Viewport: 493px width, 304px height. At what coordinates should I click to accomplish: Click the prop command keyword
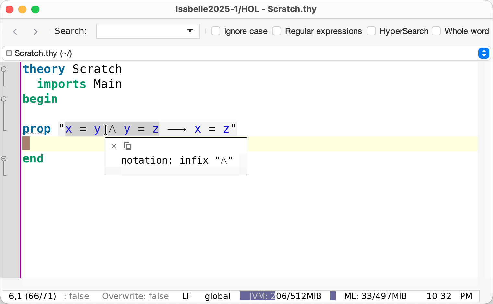click(x=37, y=129)
